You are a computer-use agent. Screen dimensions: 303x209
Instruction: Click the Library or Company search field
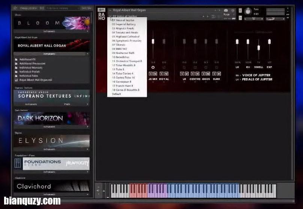pos(62,8)
